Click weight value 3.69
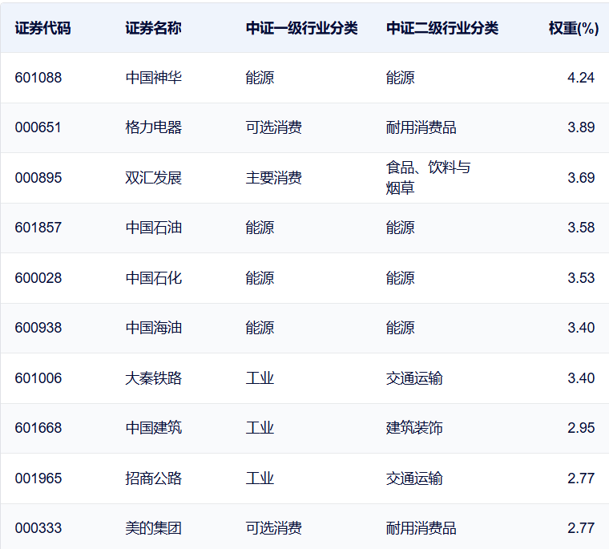 tap(581, 178)
